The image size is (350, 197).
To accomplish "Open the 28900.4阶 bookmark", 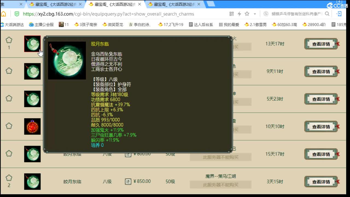I will 314,25.
